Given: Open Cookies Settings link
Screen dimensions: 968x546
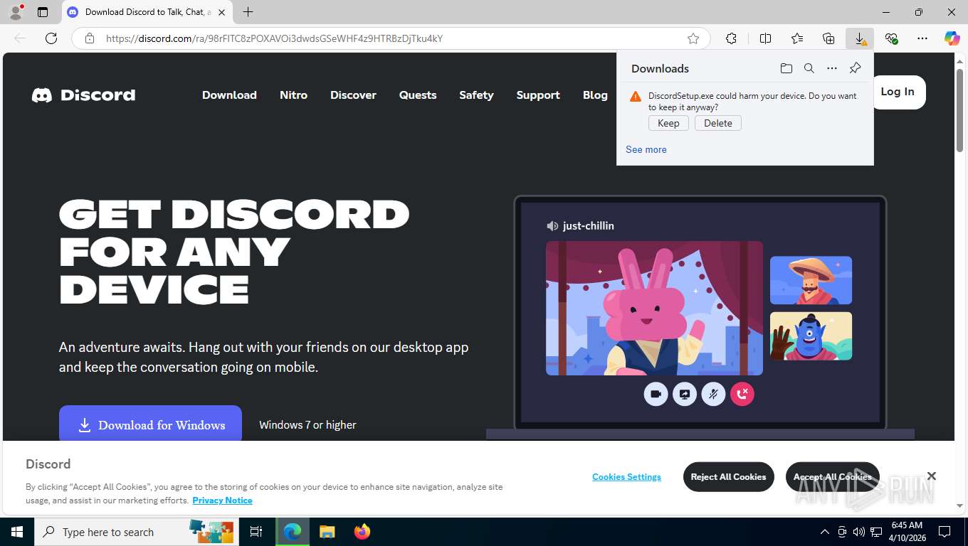Looking at the screenshot, I should pos(626,477).
